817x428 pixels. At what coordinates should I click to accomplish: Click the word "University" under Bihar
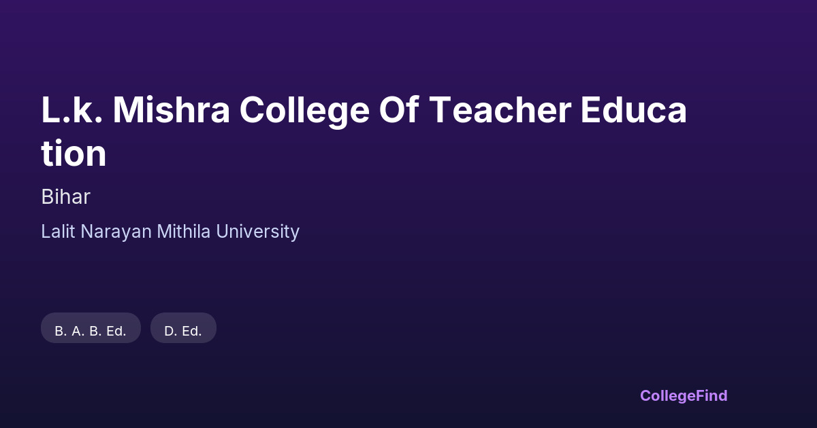point(257,232)
